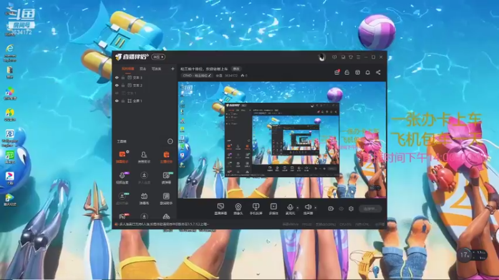Click the 修改 button beside stream title
The width and height of the screenshot is (499, 280).
pos(236,68)
